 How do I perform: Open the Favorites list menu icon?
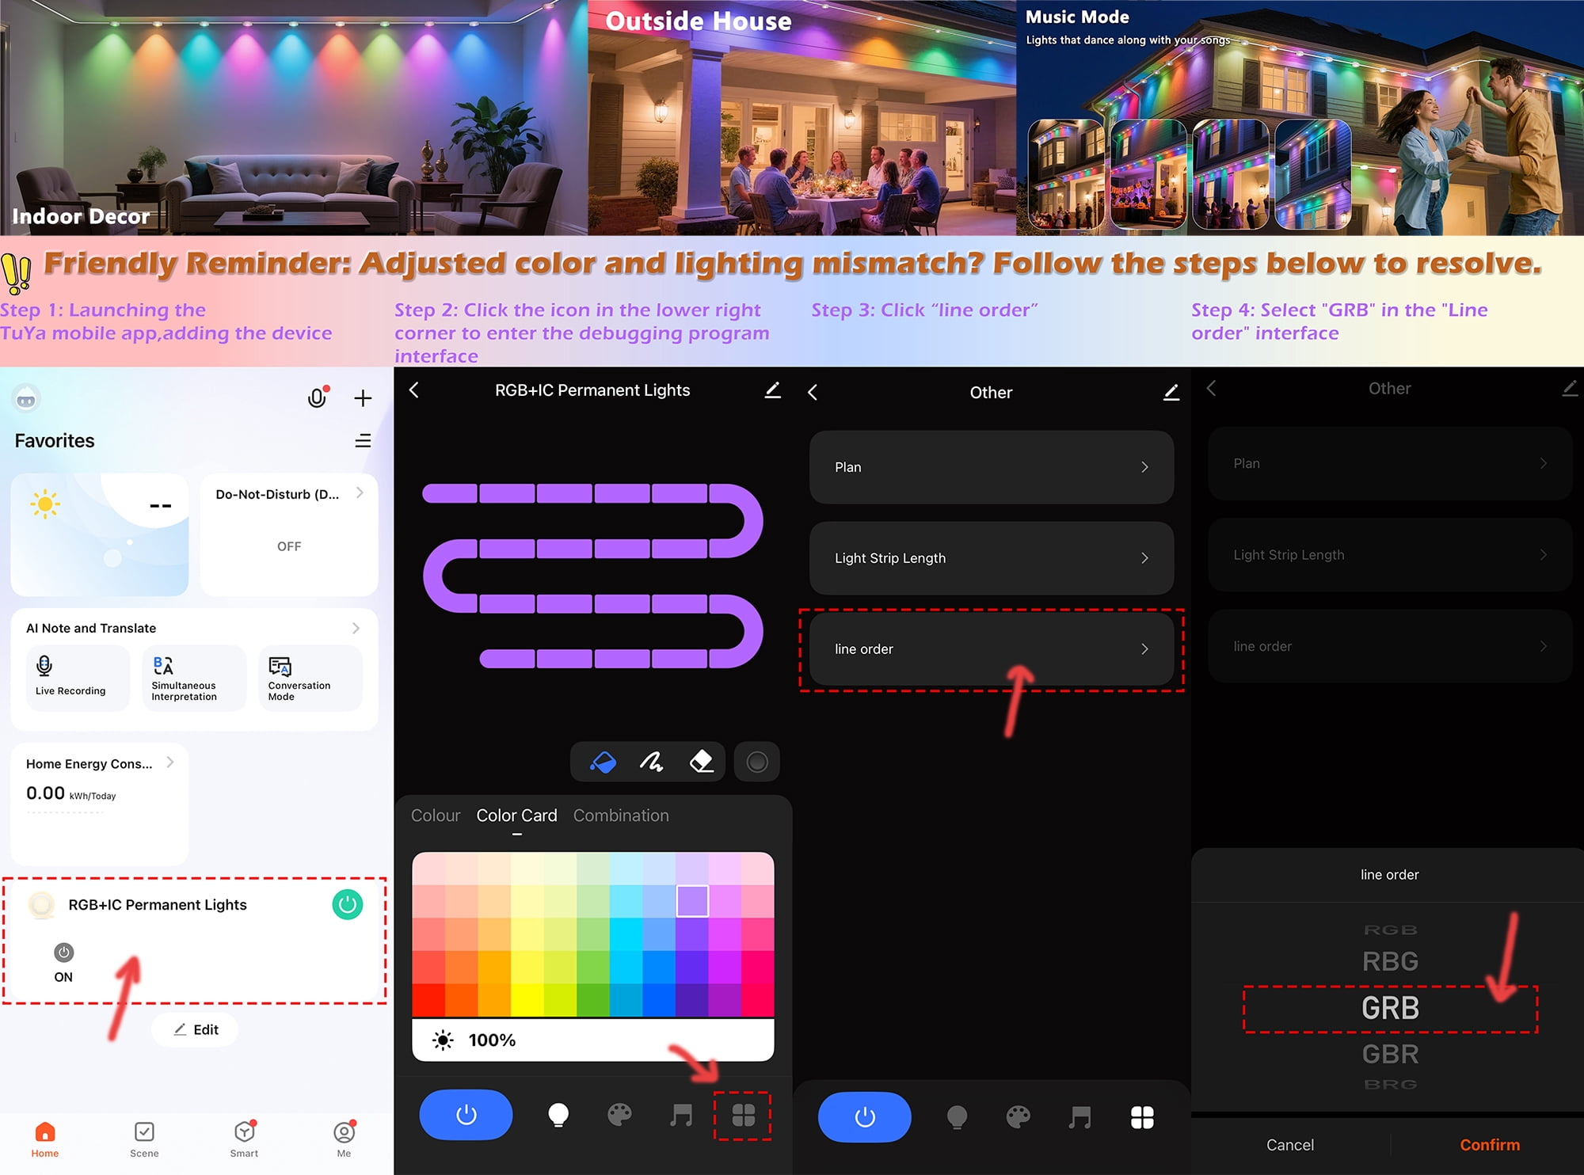tap(363, 441)
